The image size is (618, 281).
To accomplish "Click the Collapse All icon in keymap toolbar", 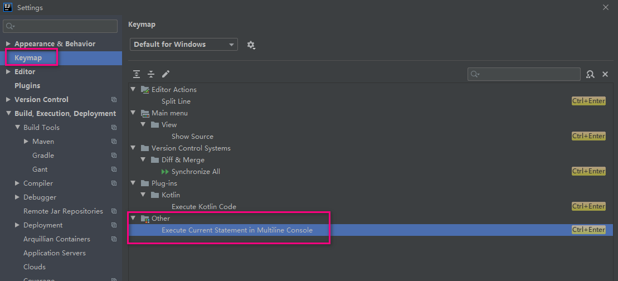I will click(151, 74).
